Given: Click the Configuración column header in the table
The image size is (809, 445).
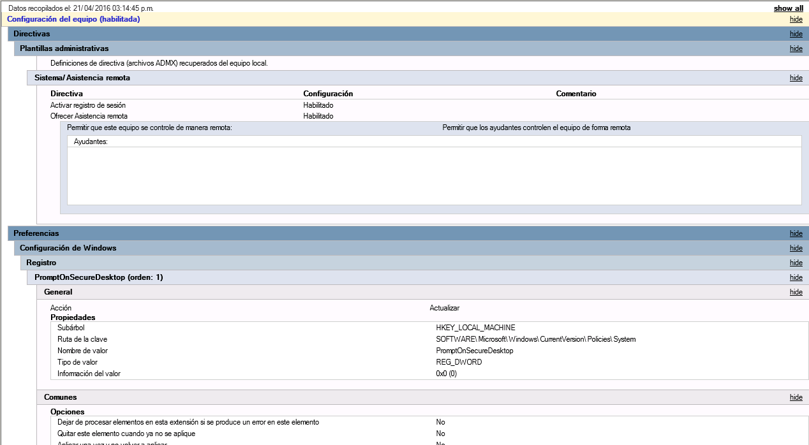Looking at the screenshot, I should [328, 94].
